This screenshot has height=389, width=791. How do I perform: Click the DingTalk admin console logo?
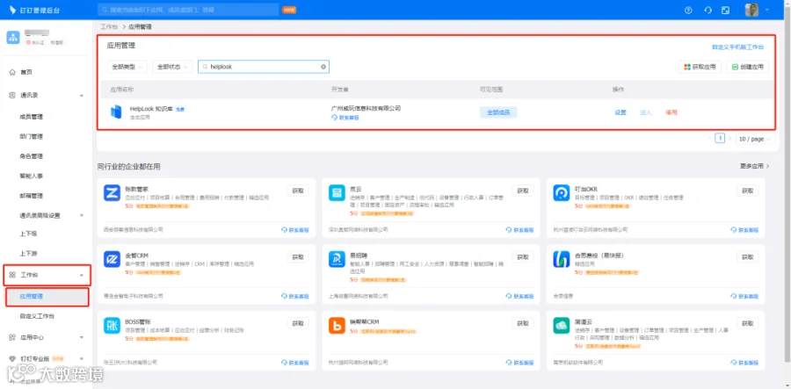point(34,10)
